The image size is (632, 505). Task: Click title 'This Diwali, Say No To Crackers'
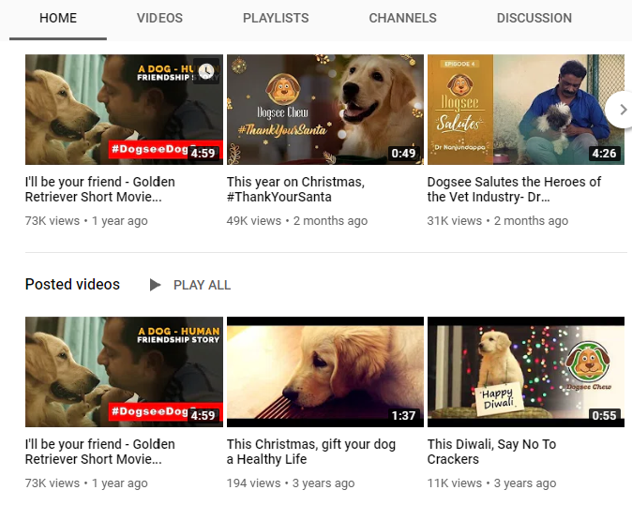491,452
